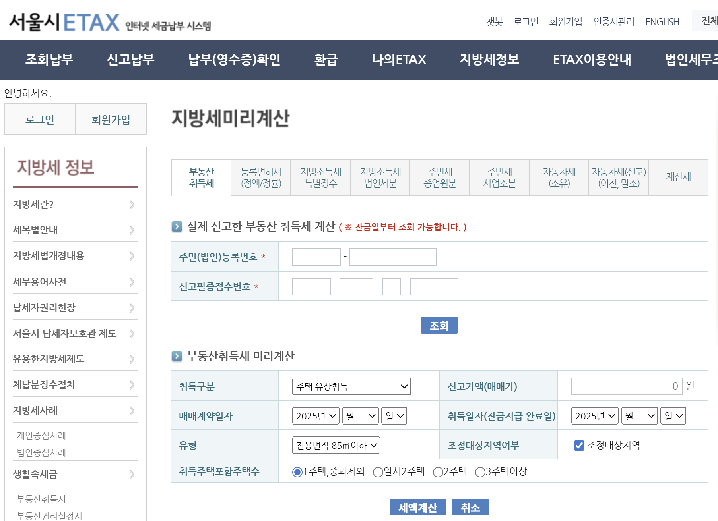The height and width of the screenshot is (521, 718).
Task: Open the 인증서관리 link in header
Action: click(x=614, y=22)
